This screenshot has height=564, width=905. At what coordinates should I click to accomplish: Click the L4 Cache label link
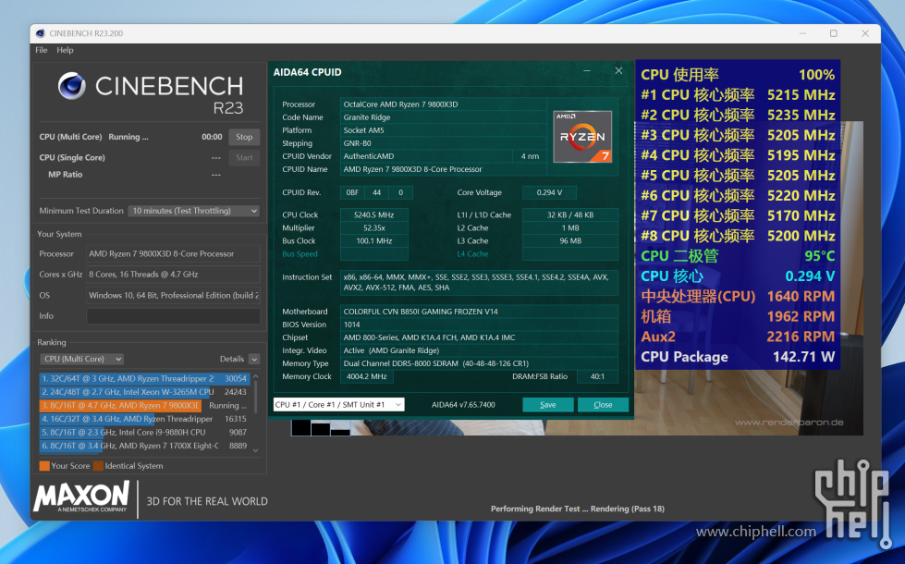click(472, 254)
